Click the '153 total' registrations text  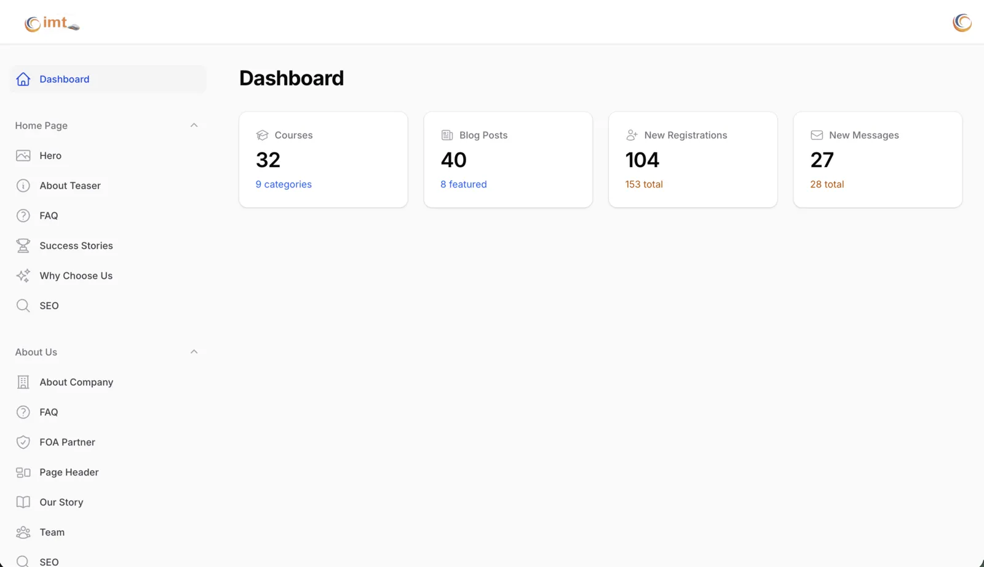[x=644, y=184]
